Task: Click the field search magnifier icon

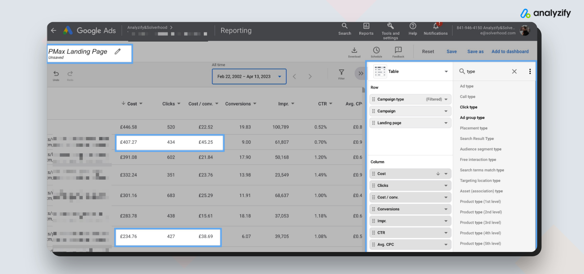Action: click(x=462, y=71)
